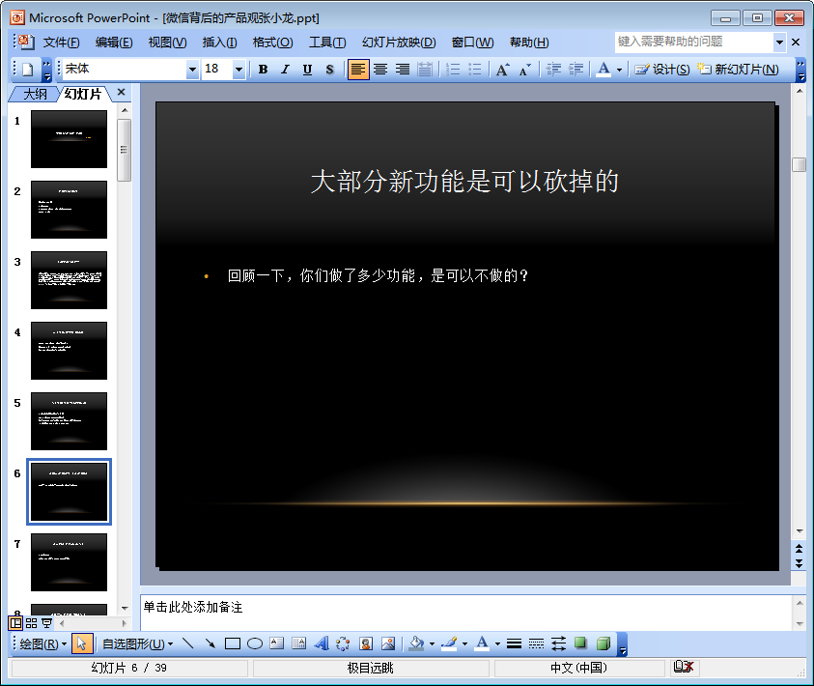Open the Fill Color bucket
Viewport: 814px width, 686px height.
416,643
